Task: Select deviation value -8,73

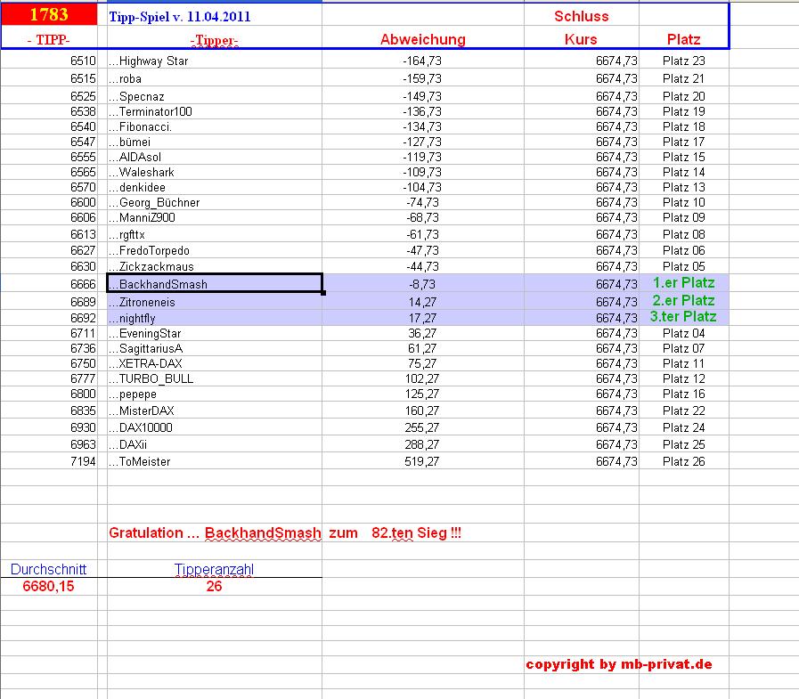Action: 422,284
